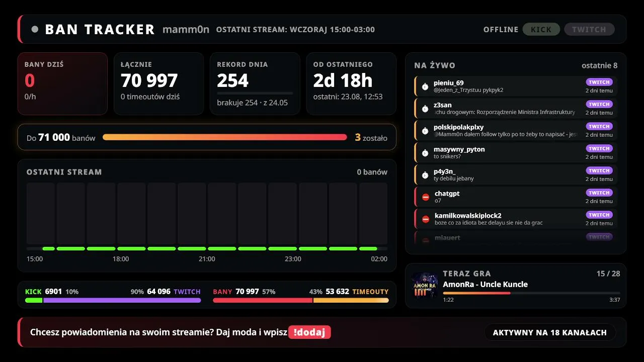Click the stopwatch icon next to p4y3n_
The height and width of the screenshot is (362, 644).
point(425,175)
